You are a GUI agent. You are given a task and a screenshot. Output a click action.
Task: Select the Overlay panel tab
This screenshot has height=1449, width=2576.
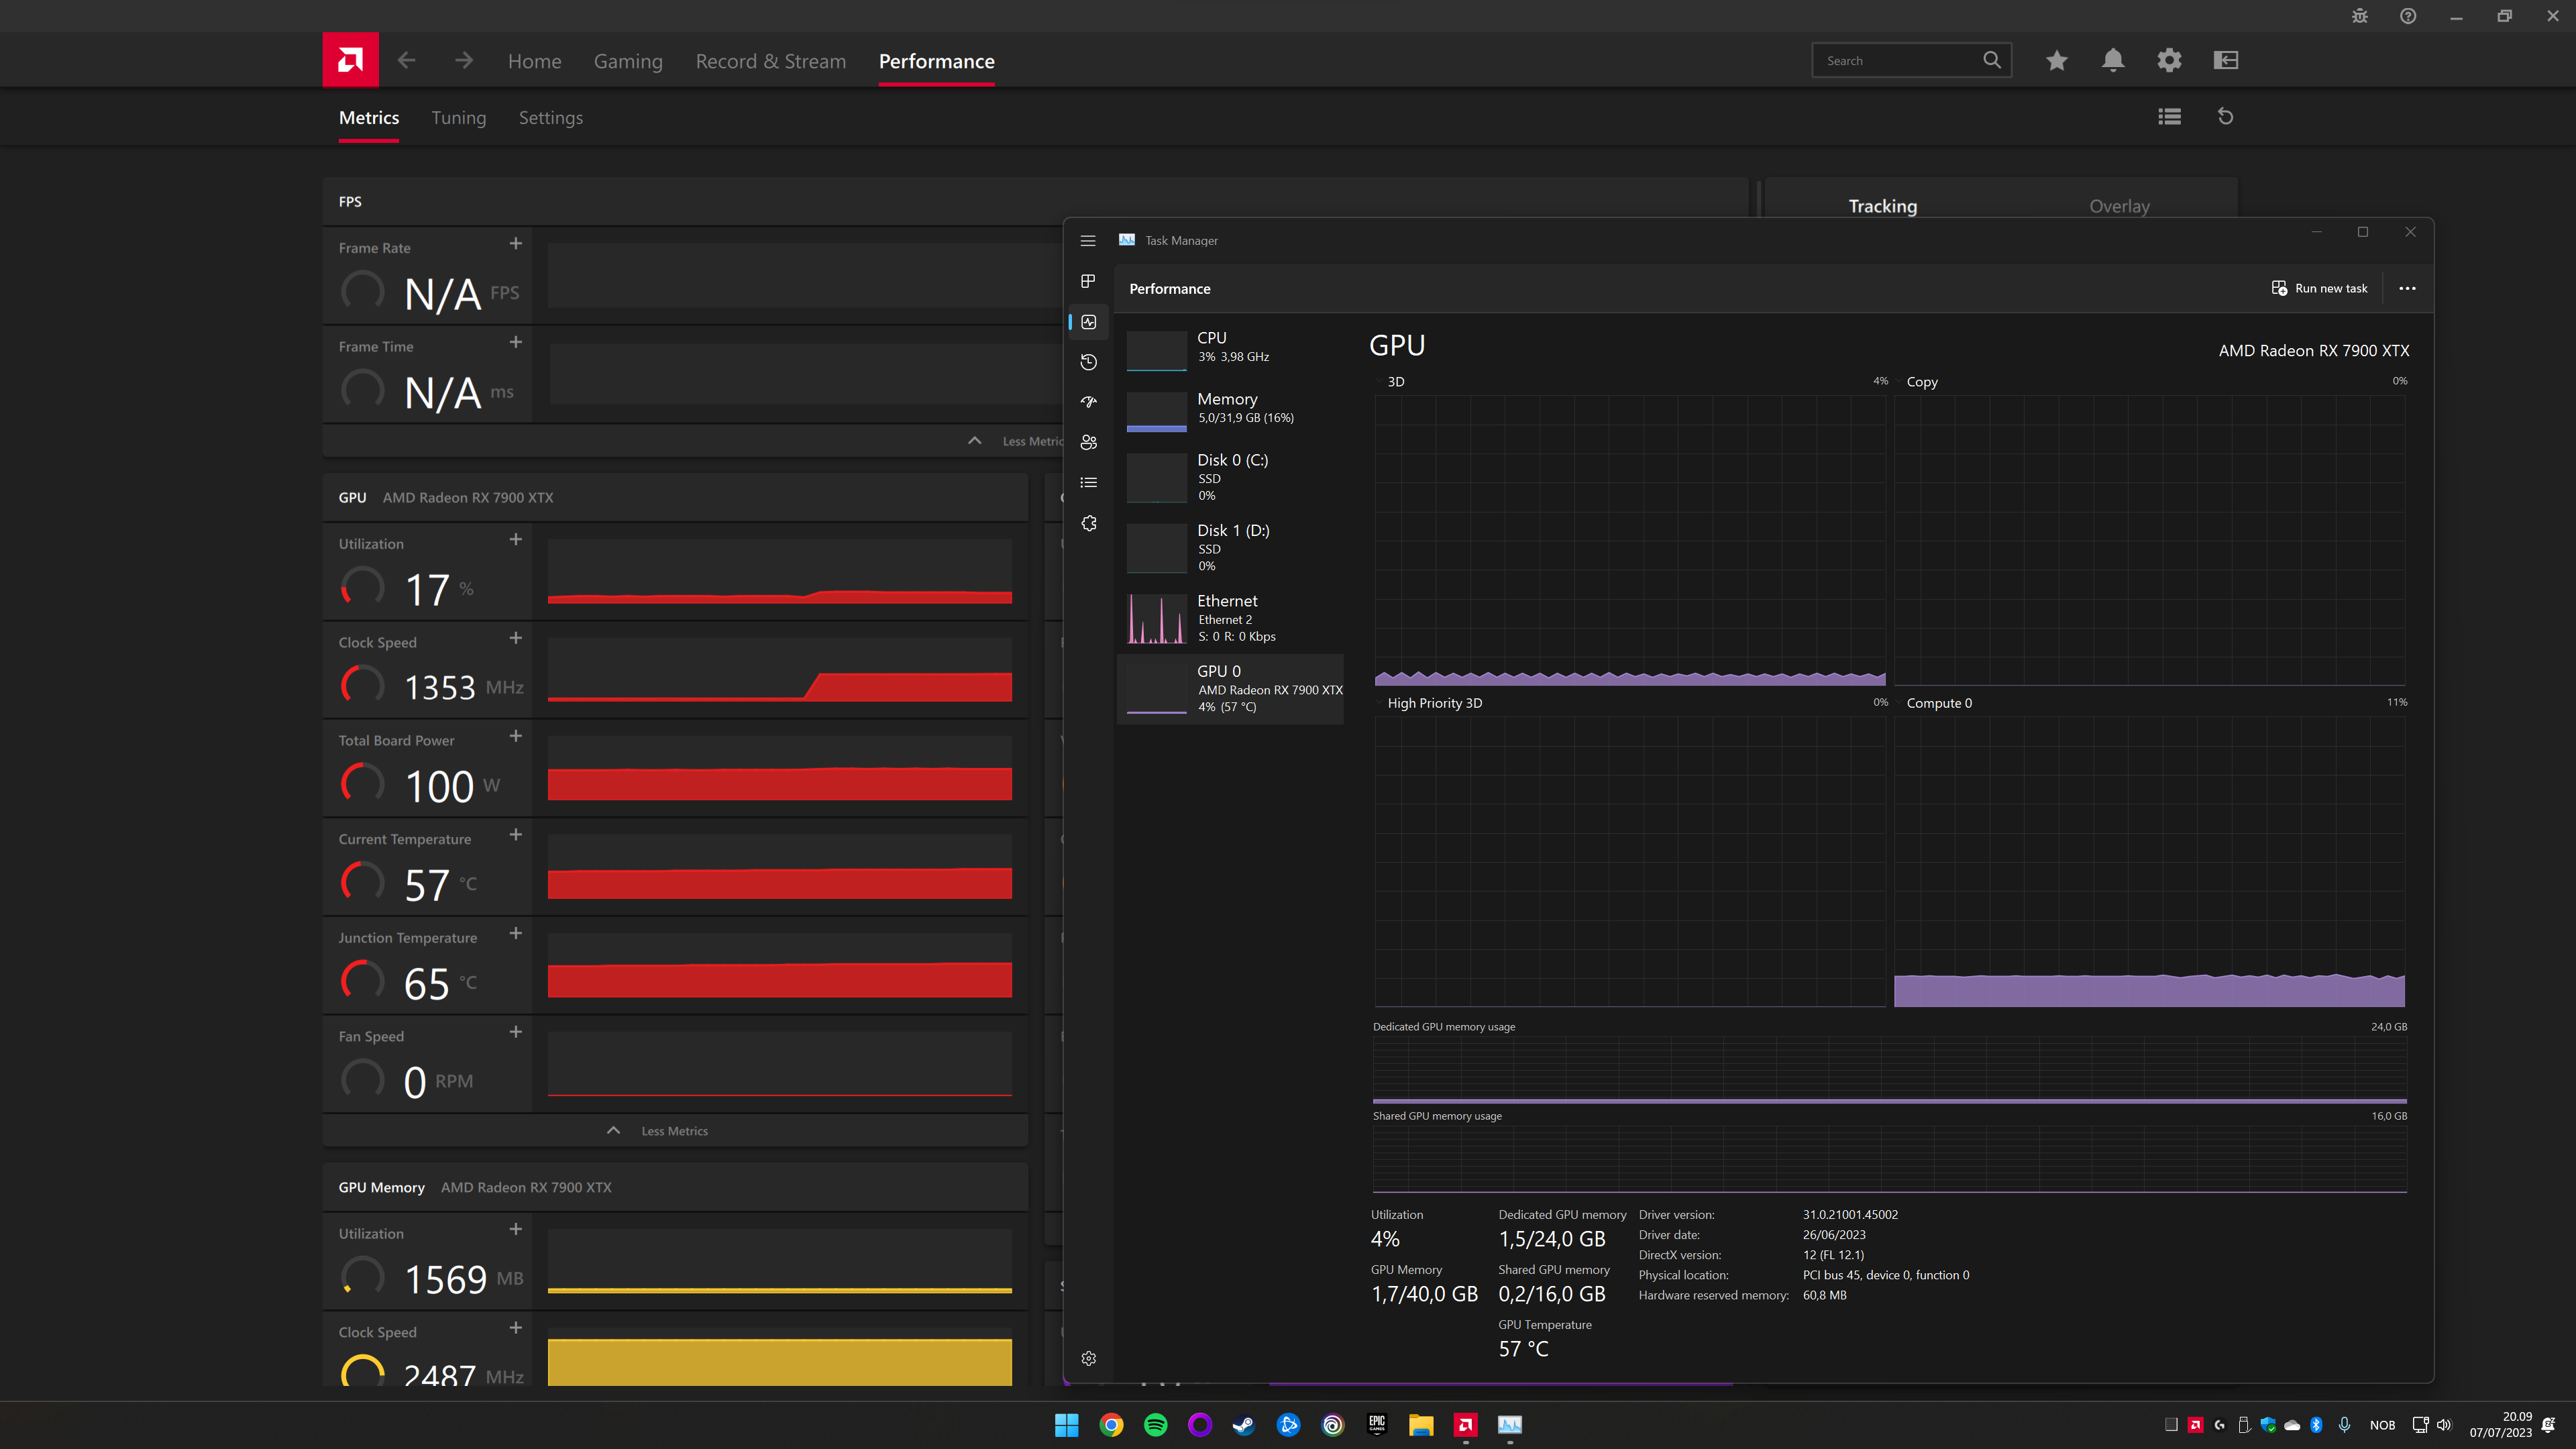point(2119,206)
